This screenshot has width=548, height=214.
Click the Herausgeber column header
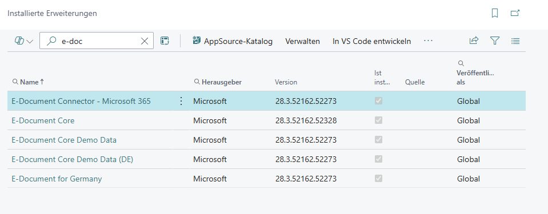(222, 82)
